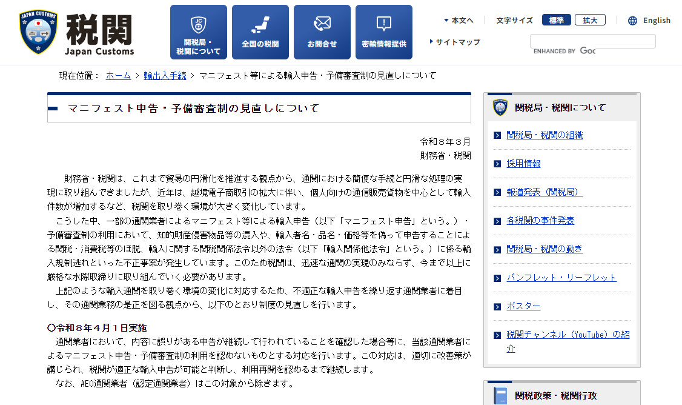Open パンフレット・リーフレット sidebar link
This screenshot has width=682, height=405.
[x=561, y=278]
